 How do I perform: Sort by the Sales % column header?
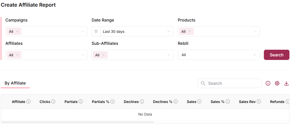pos(217,102)
